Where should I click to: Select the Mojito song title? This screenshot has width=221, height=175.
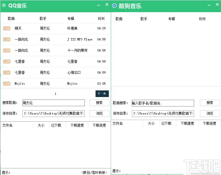click(20, 83)
